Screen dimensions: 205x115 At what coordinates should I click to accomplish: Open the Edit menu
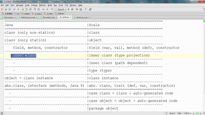[x=7, y=5]
